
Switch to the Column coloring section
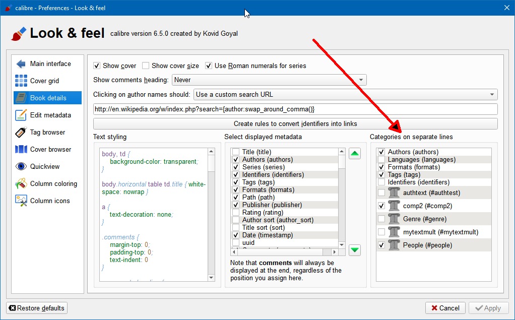click(x=48, y=183)
